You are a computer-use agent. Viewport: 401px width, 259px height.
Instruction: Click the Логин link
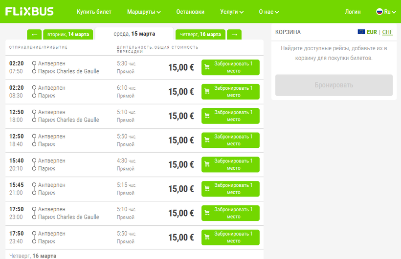353,12
